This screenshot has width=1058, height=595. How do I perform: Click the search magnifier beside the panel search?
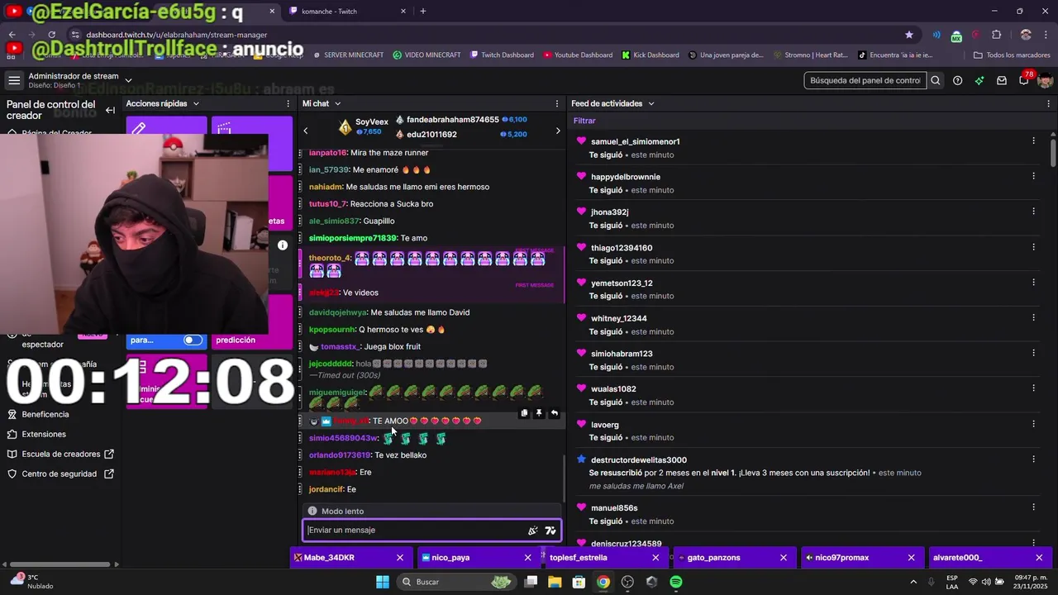coord(936,80)
